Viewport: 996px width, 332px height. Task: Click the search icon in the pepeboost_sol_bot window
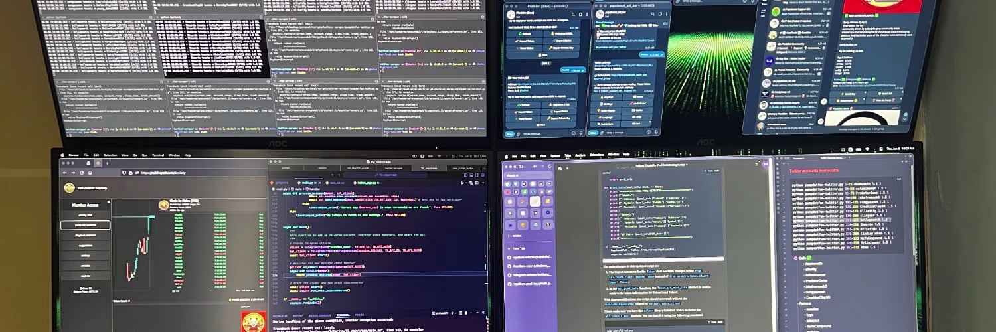tap(653, 14)
